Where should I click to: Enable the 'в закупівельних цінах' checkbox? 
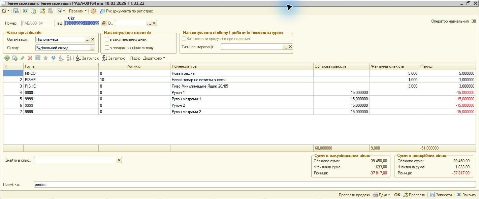click(107, 39)
